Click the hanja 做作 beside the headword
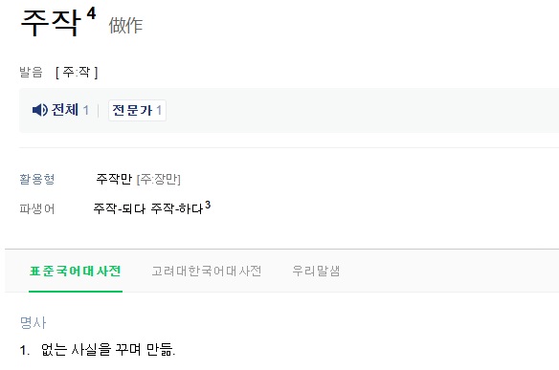Image resolution: width=559 pixels, height=370 pixels. tap(125, 26)
